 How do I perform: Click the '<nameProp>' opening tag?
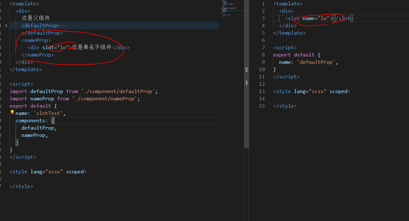[36, 40]
